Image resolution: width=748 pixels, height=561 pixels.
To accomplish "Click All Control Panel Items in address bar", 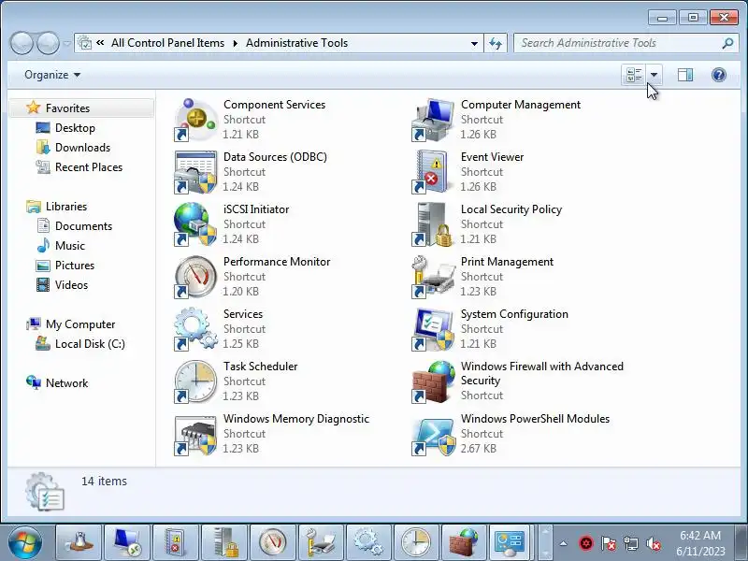I will [x=167, y=43].
